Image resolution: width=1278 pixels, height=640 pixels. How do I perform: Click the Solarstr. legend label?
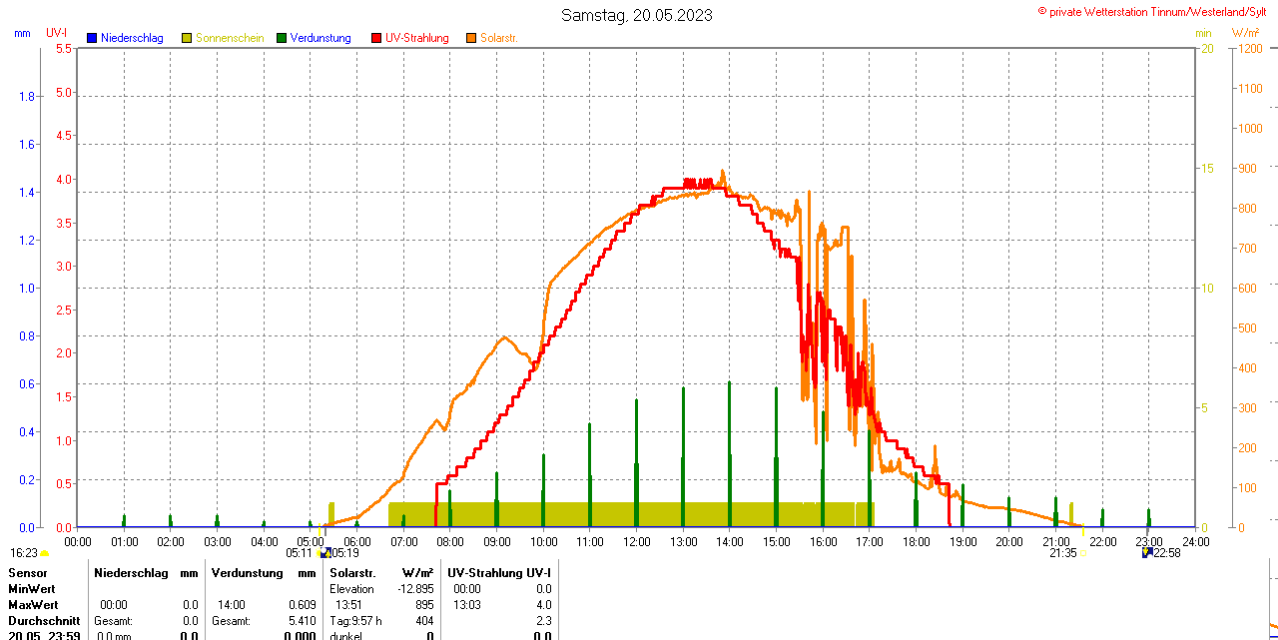tap(499, 38)
